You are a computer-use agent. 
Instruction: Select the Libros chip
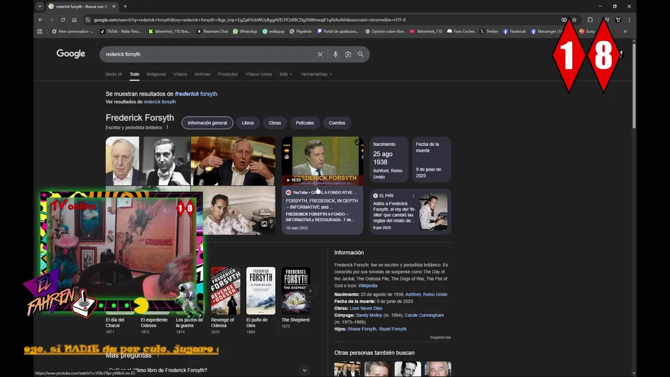(248, 123)
